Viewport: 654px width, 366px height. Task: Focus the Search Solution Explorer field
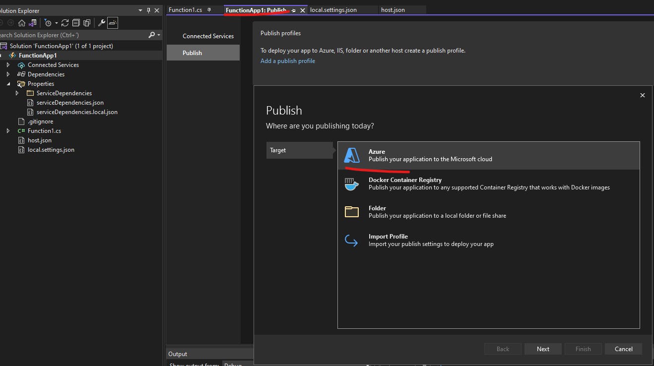point(73,35)
